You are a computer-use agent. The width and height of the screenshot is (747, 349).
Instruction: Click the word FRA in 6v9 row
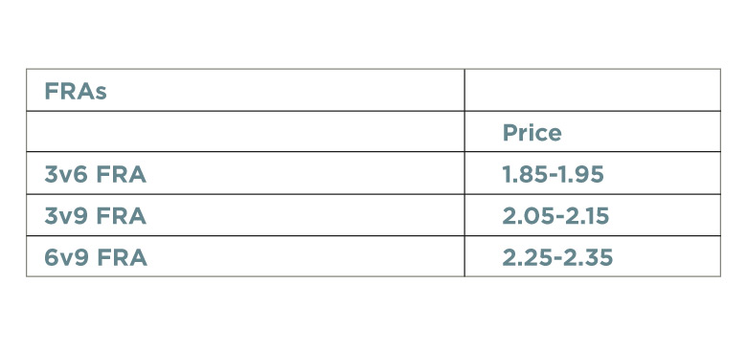[122, 258]
